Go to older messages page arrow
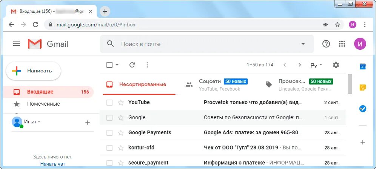 point(299,65)
